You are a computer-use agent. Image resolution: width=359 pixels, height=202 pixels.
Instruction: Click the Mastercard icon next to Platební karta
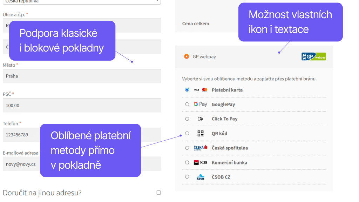tap(205, 90)
